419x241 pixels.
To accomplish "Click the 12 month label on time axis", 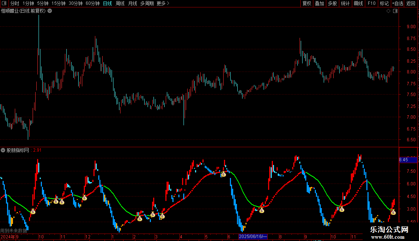I will (x=88, y=237).
